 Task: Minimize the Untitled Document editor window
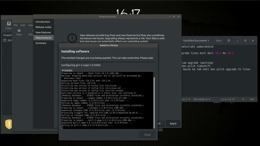coord(238,41)
